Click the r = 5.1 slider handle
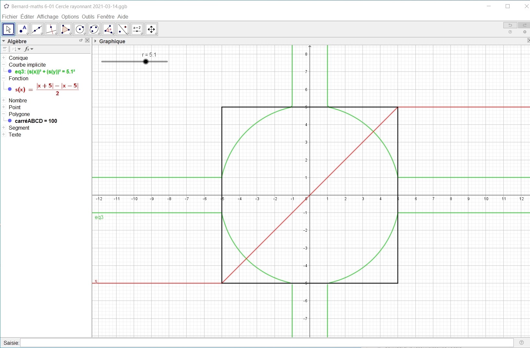Image resolution: width=530 pixels, height=348 pixels. tap(146, 62)
